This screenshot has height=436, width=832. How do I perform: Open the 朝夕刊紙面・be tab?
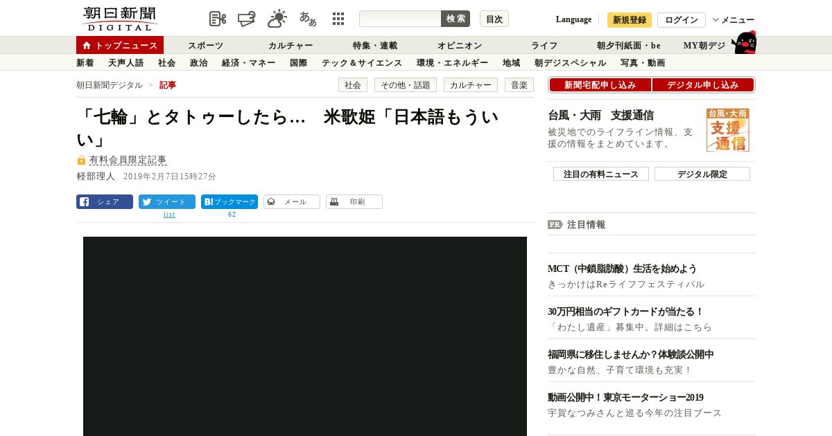tap(629, 46)
